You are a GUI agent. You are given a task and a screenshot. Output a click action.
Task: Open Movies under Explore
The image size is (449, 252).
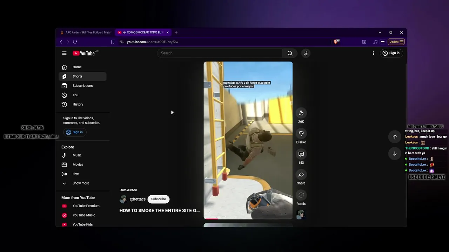[82, 164]
